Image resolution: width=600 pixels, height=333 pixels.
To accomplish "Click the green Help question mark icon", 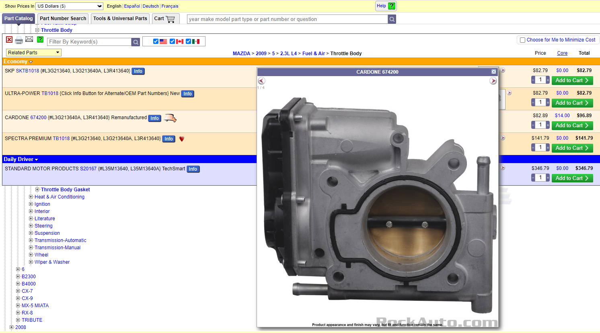I will (x=392, y=6).
